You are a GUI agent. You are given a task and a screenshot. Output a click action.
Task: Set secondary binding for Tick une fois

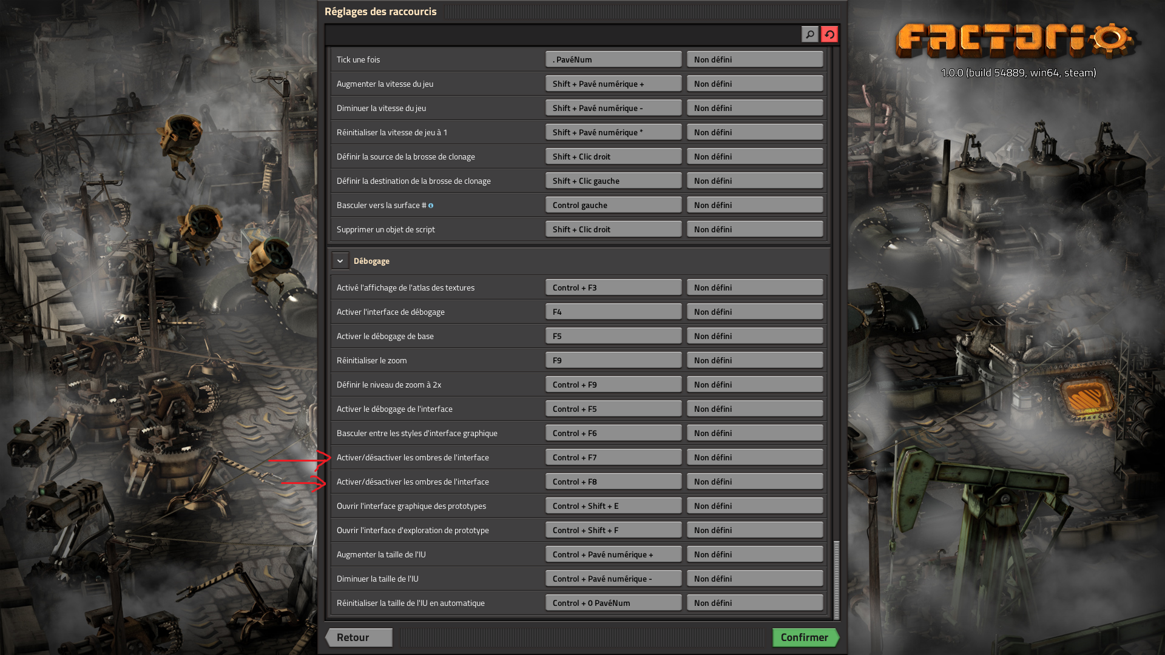tap(755, 59)
